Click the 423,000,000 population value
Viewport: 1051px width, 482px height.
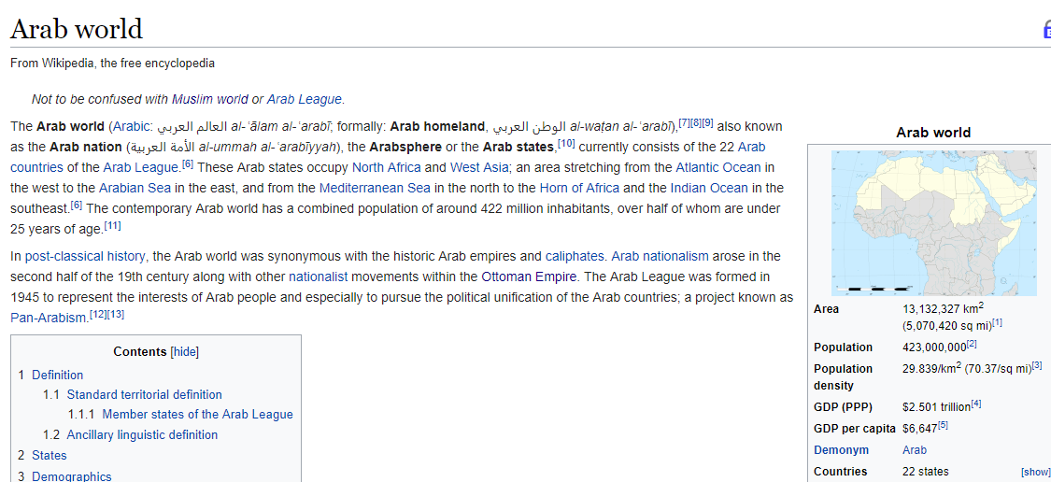pyautogui.click(x=934, y=347)
